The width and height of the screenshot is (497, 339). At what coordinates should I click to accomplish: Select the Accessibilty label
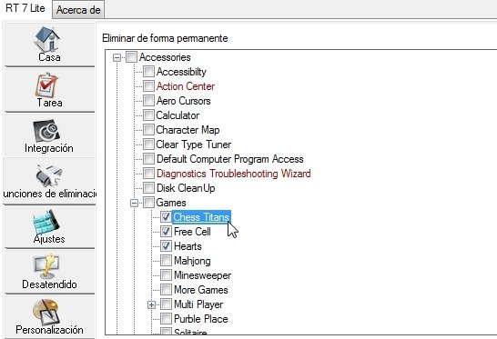tap(181, 72)
